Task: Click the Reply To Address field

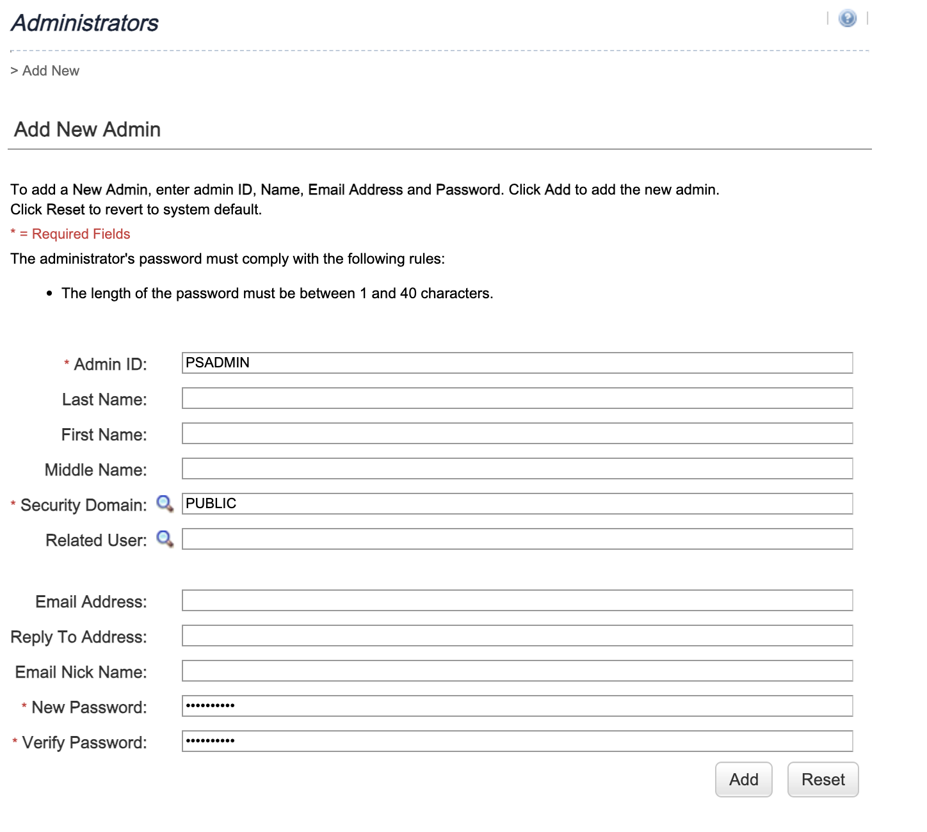Action: 517,636
